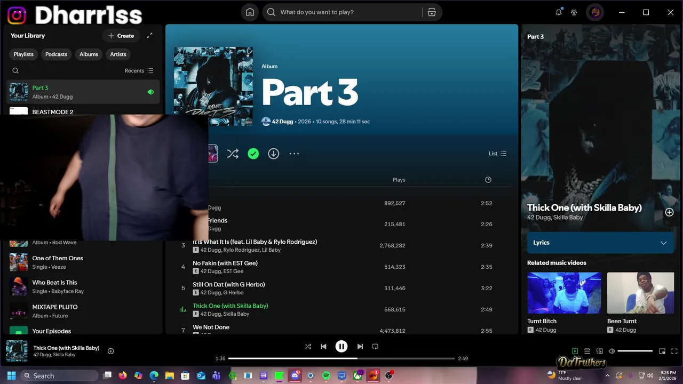Viewport: 683px width, 384px height.
Task: Open the Browse icon in search bar
Action: pos(432,12)
